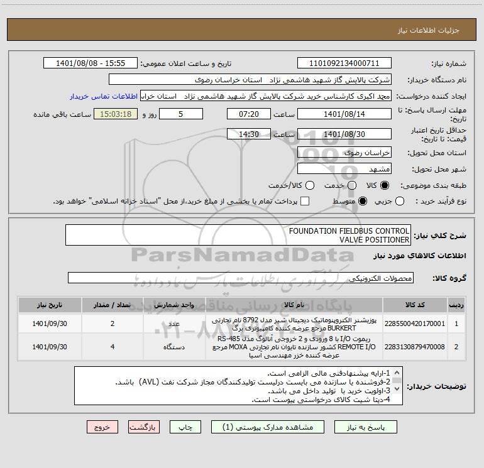Select the خدمت radio button

click(x=352, y=185)
